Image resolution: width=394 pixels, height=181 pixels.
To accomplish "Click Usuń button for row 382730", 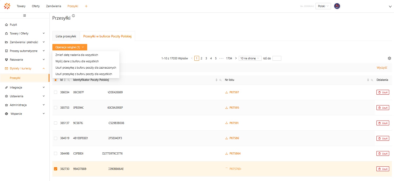I will point(383,169).
